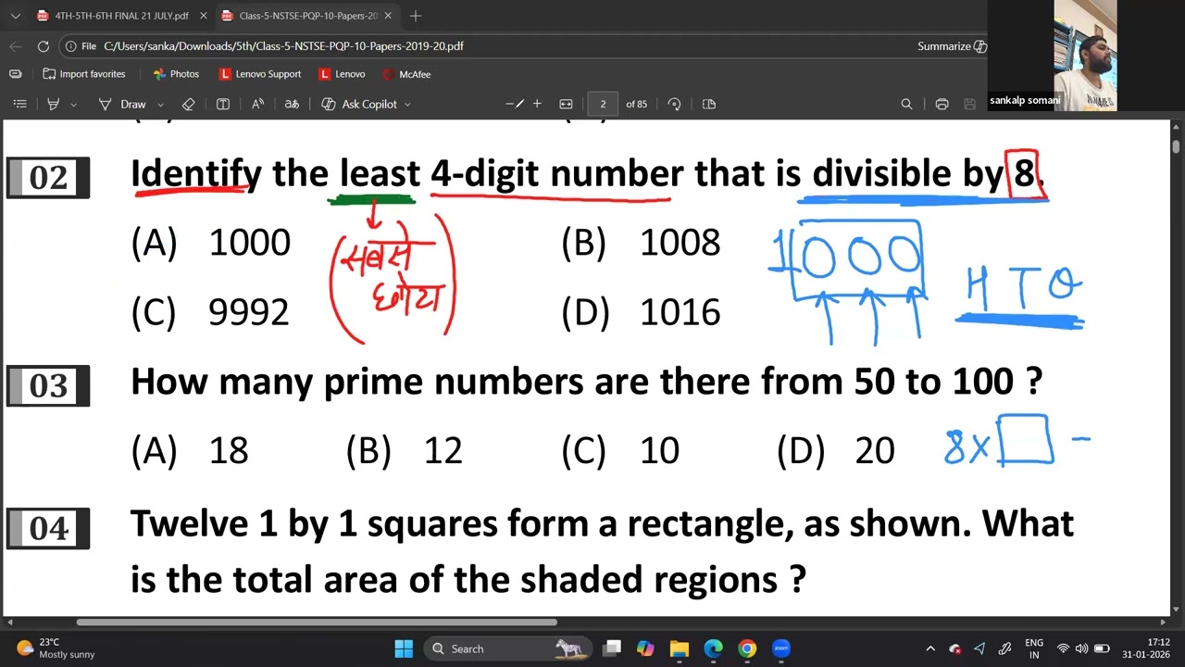Click question 03 answer option 20
This screenshot has width=1185, height=667.
pyautogui.click(x=875, y=450)
